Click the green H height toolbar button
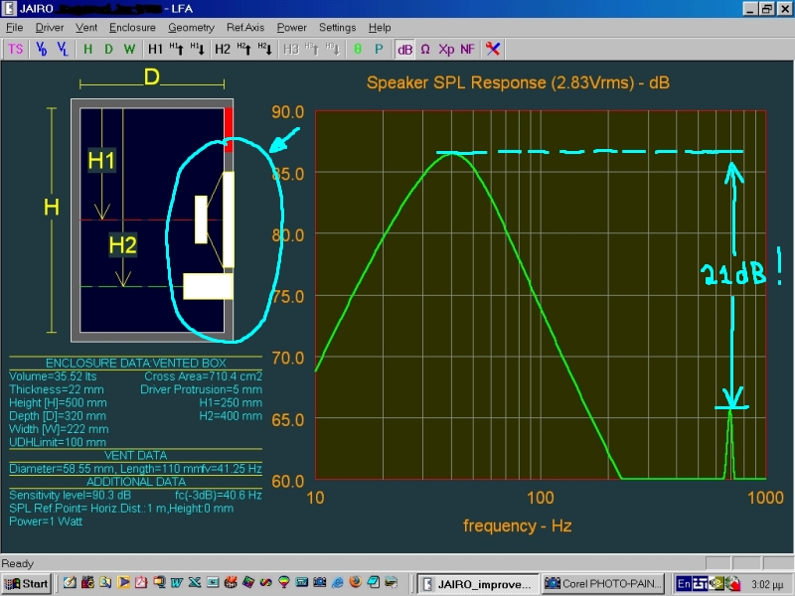795x596 pixels. tap(87, 49)
